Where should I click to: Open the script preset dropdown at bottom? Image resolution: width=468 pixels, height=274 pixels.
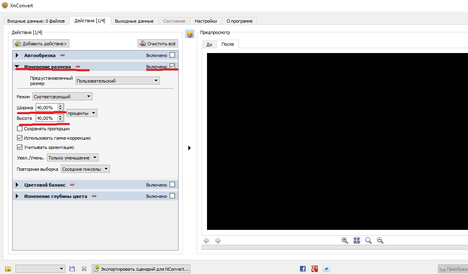[x=40, y=269]
